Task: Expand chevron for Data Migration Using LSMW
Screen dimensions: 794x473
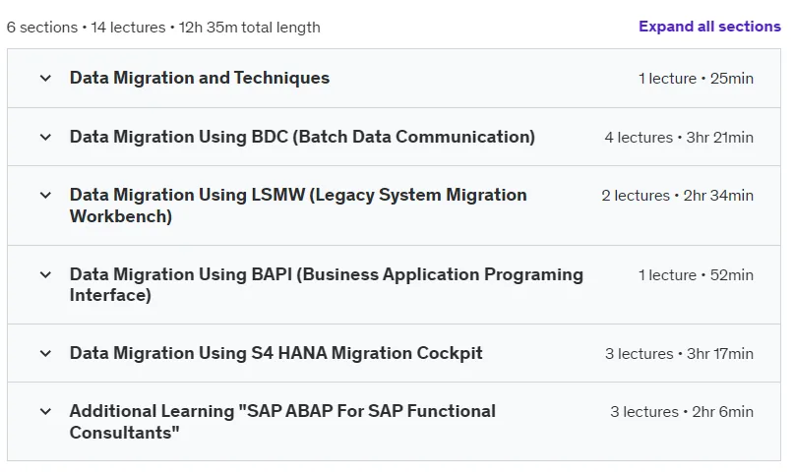Action: 45,196
